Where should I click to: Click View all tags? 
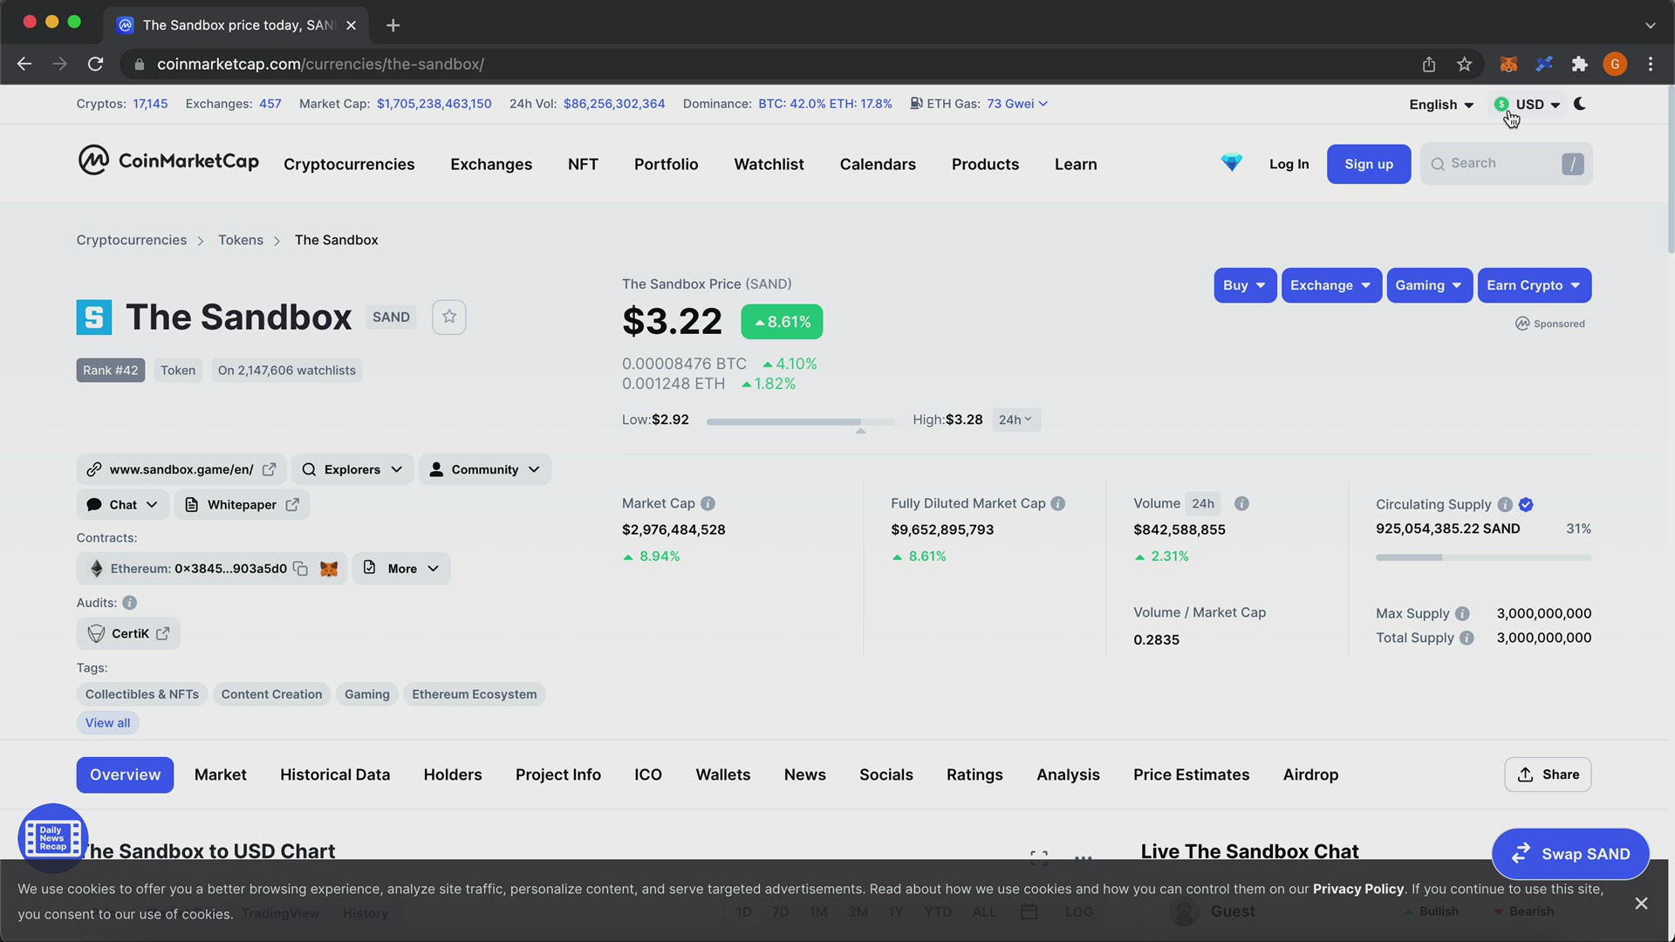pos(107,723)
